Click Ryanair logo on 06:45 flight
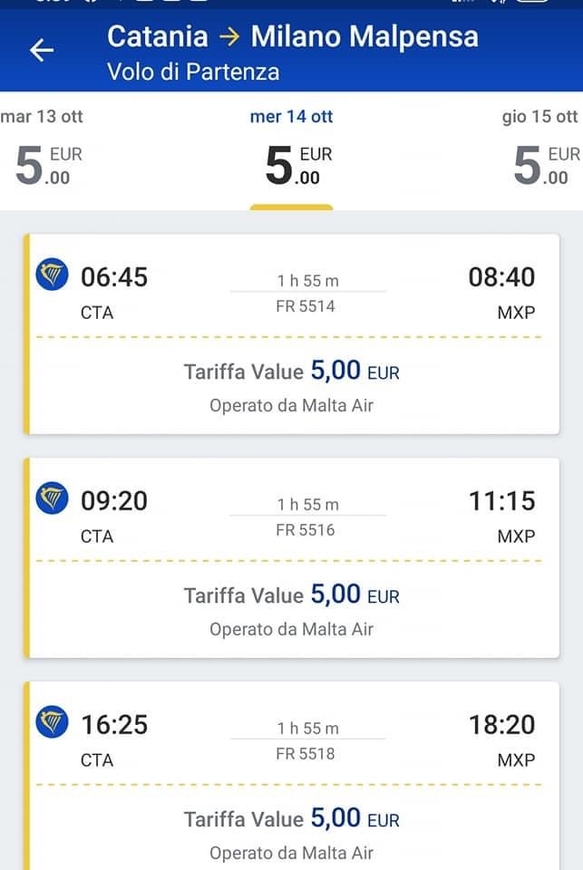The width and height of the screenshot is (583, 870). pyautogui.click(x=52, y=274)
